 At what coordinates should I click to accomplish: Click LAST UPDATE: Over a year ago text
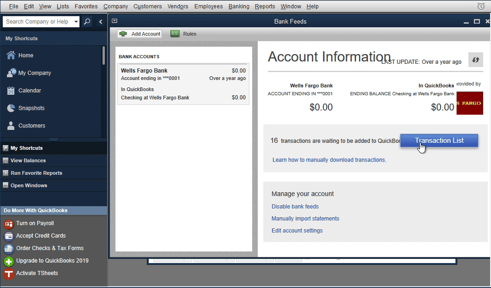pos(421,62)
